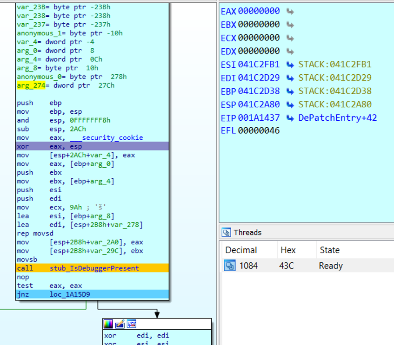This screenshot has height=345, width=394.
Task: Click the pencil edit icon in lower graph block
Action: click(x=120, y=324)
